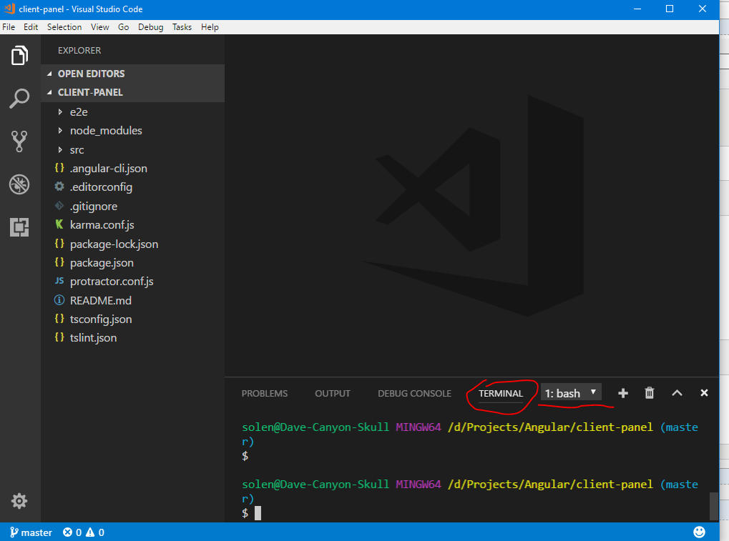Click the feedback smiley in status bar
The height and width of the screenshot is (541, 729).
(699, 532)
